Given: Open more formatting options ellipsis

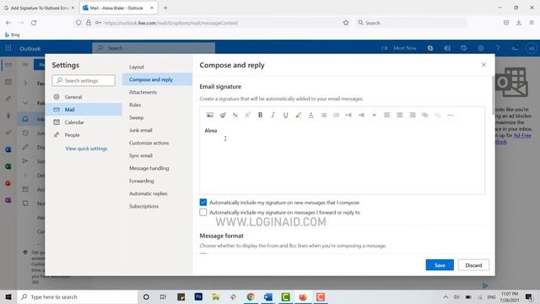Looking at the screenshot, I should click(450, 115).
